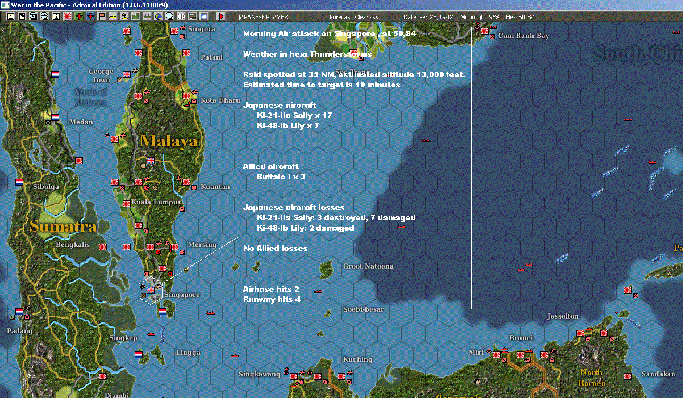Select the British flag base at Singapore

tap(151, 290)
